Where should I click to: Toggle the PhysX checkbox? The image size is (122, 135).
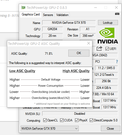tap(77, 120)
